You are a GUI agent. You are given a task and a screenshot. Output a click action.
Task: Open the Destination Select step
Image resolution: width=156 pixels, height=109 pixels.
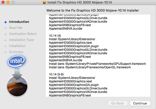pos(23,34)
